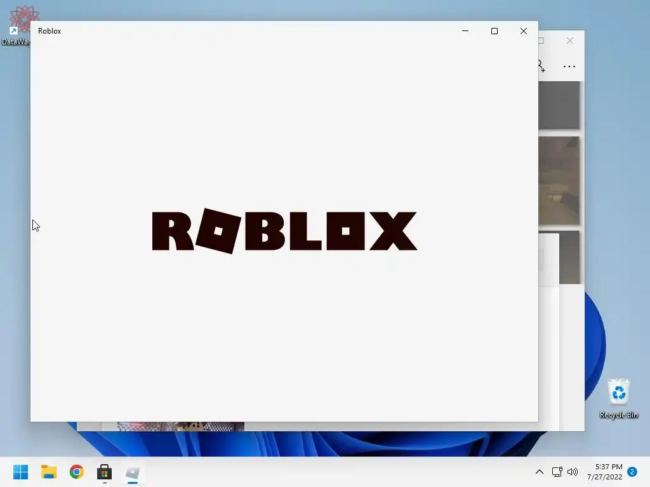Open the volume control tray icon
Screen dimensions: 650x487
[x=573, y=472]
